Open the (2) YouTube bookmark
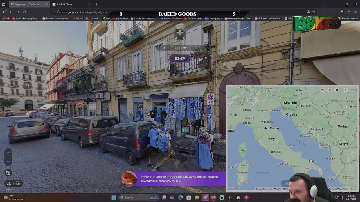Screen dimensions: 360x202 pos(120,19)
